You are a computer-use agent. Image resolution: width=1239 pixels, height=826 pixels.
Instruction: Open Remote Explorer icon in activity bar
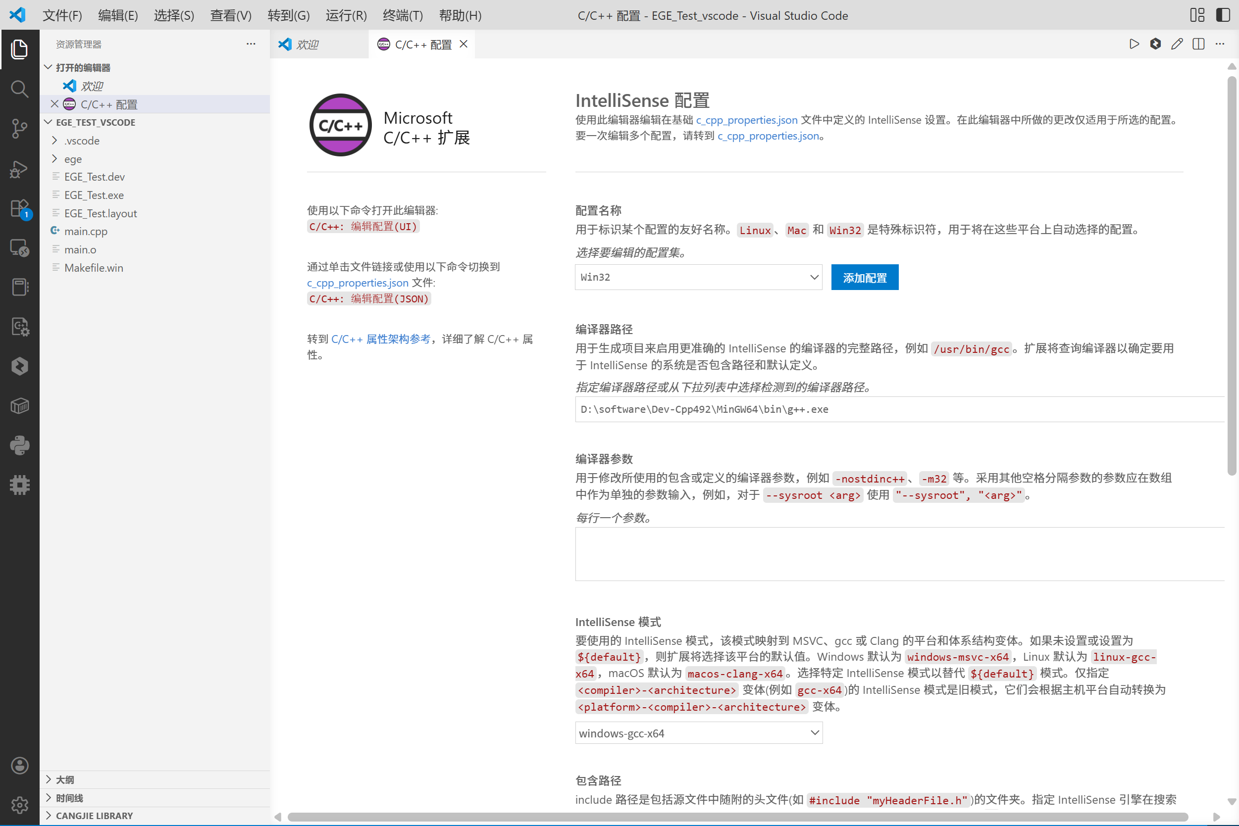coord(19,247)
